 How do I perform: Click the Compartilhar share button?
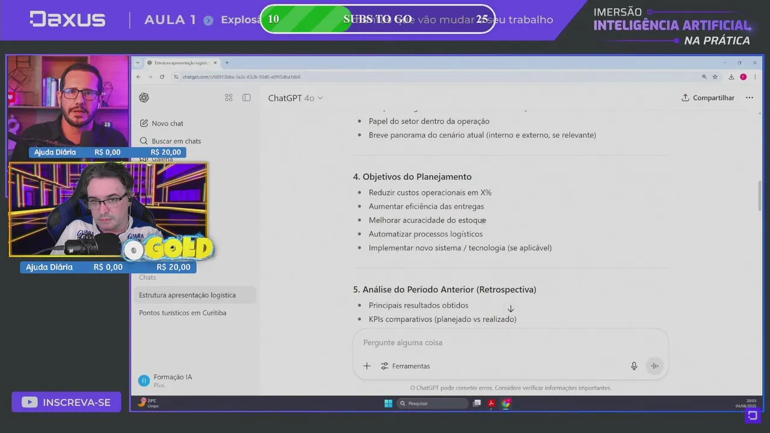(x=708, y=97)
